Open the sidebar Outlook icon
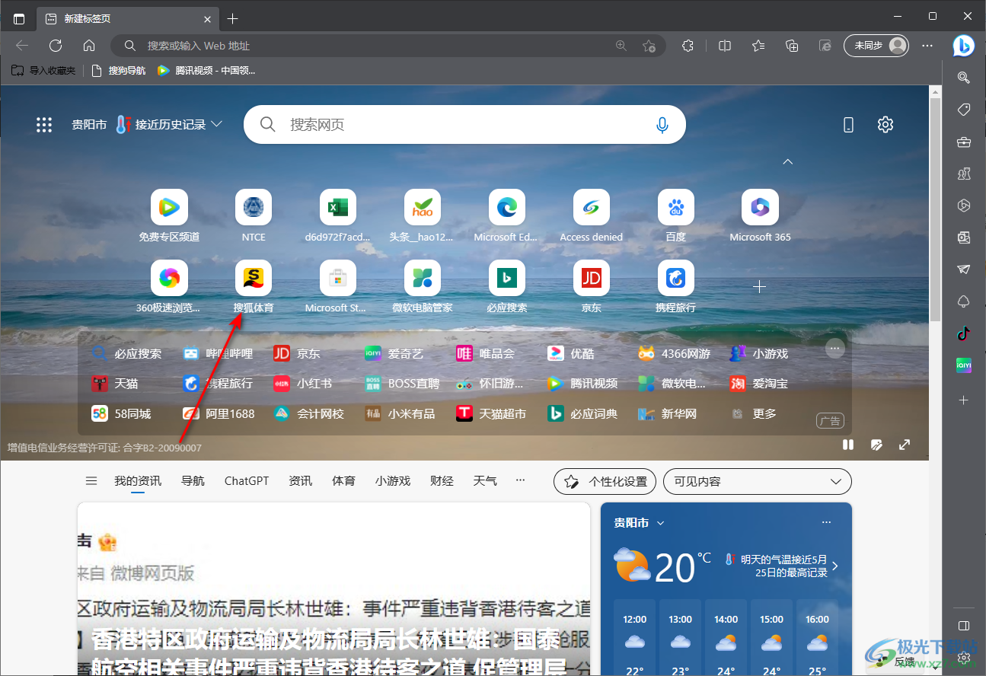The width and height of the screenshot is (986, 676). 964,238
